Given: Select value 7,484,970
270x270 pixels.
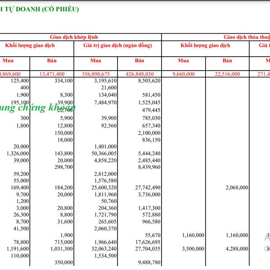Looking at the screenshot, I should (x=105, y=103).
